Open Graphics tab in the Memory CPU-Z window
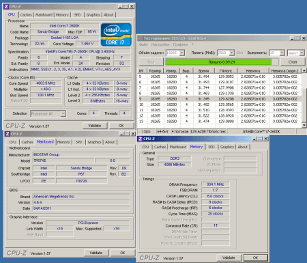 point(227,147)
